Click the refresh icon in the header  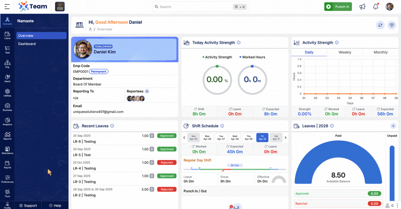pos(380,25)
